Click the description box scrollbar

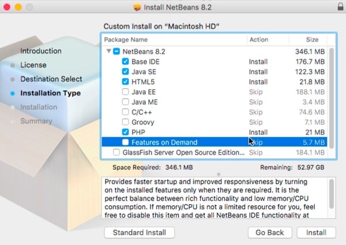pyautogui.click(x=332, y=194)
